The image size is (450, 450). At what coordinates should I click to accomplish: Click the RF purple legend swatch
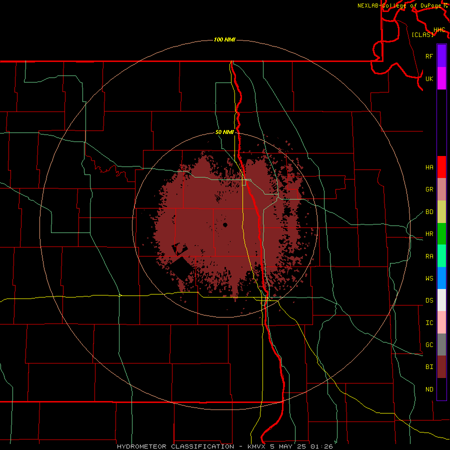441,56
